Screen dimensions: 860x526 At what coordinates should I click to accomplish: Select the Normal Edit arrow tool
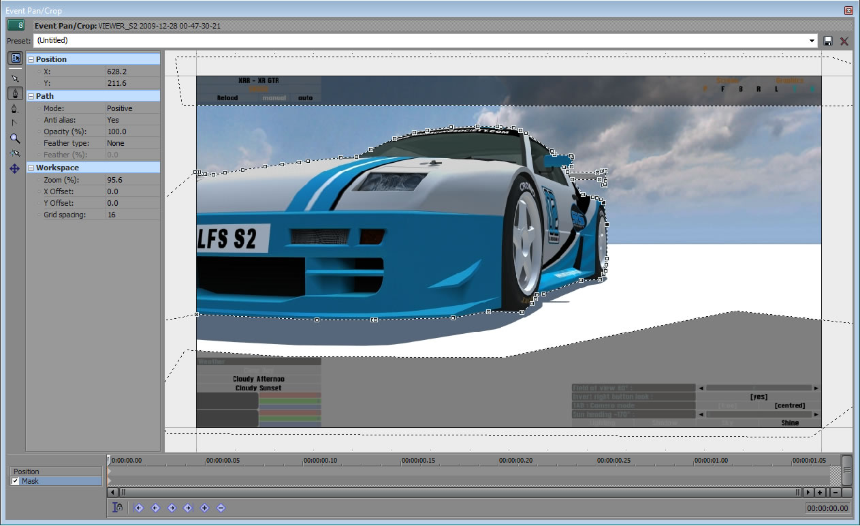(15, 79)
